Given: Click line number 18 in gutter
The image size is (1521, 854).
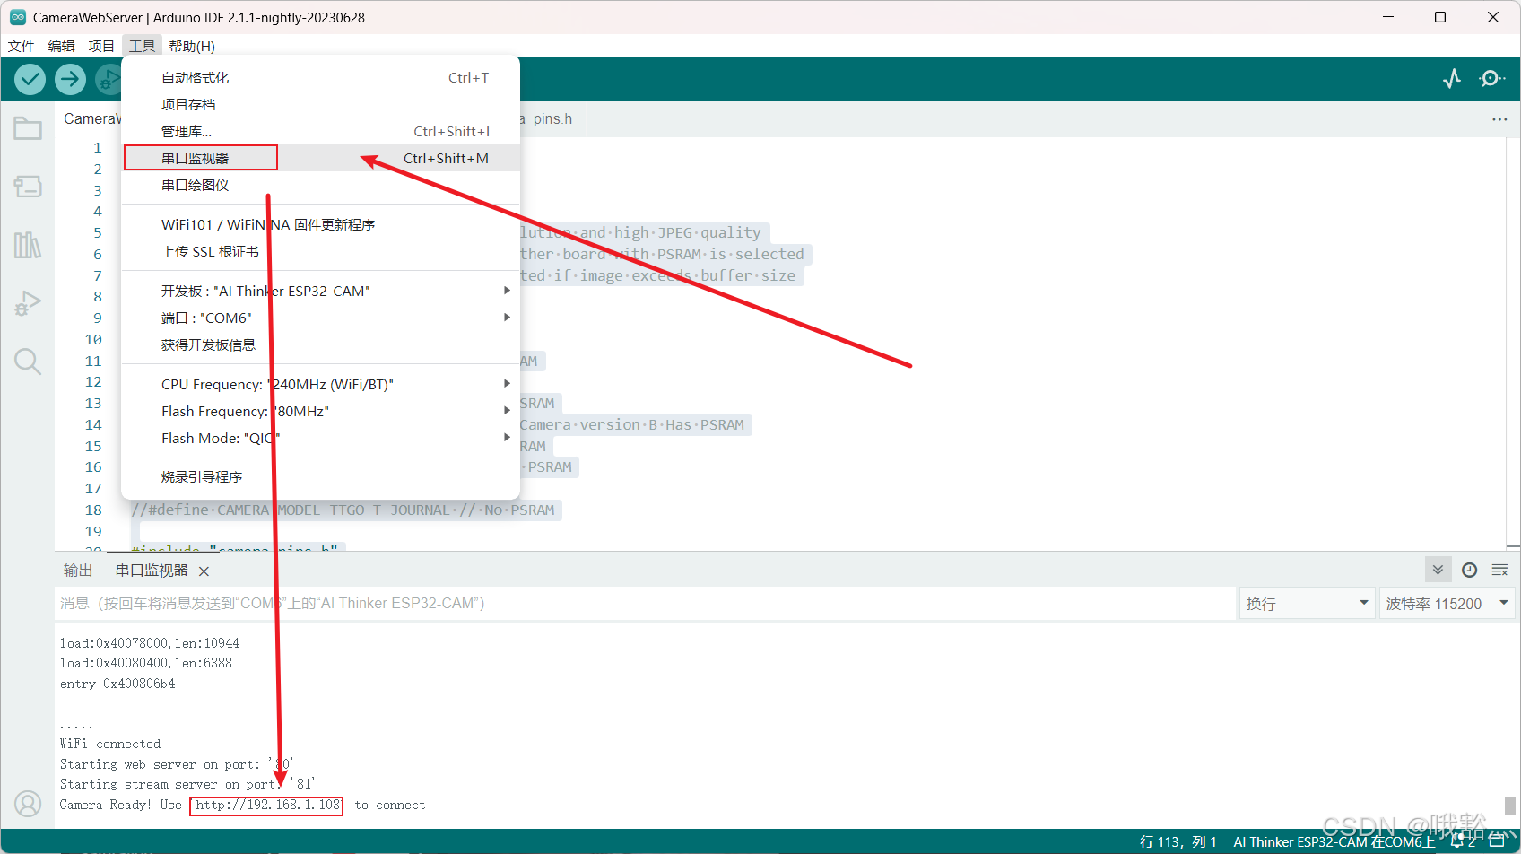Looking at the screenshot, I should coord(93,510).
